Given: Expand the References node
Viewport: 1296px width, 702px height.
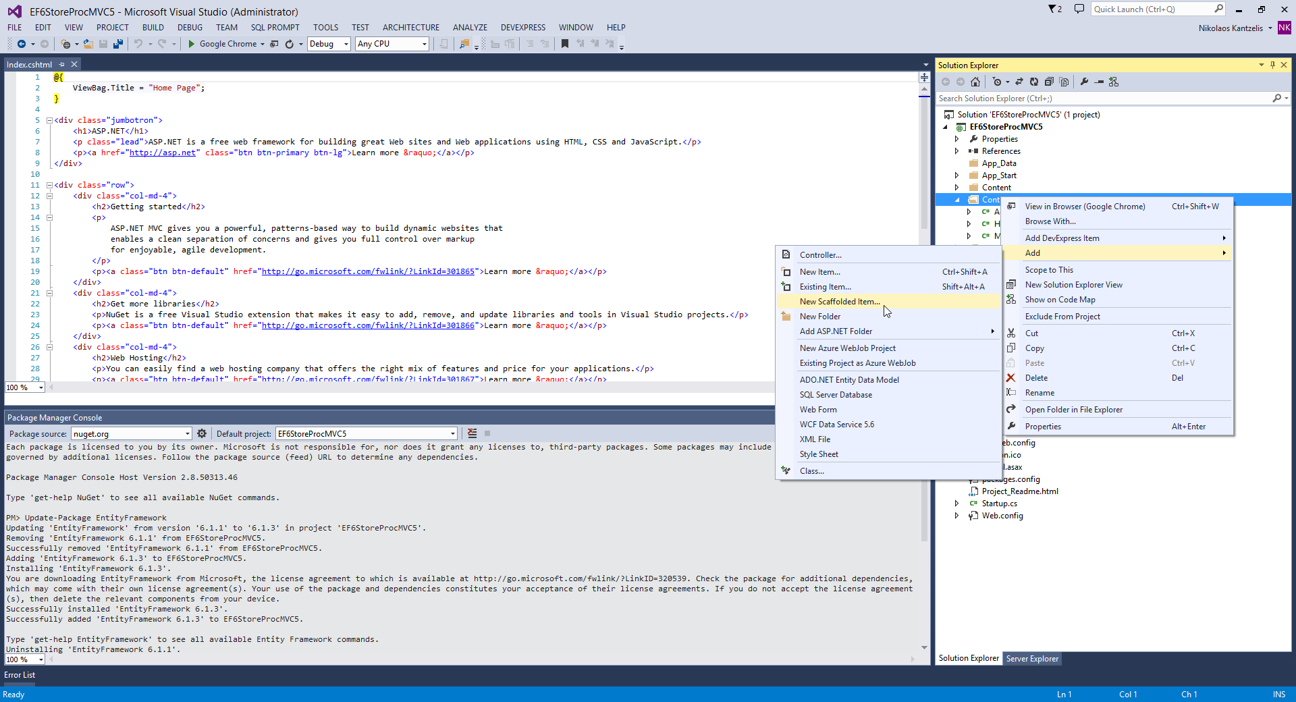Looking at the screenshot, I should click(956, 151).
